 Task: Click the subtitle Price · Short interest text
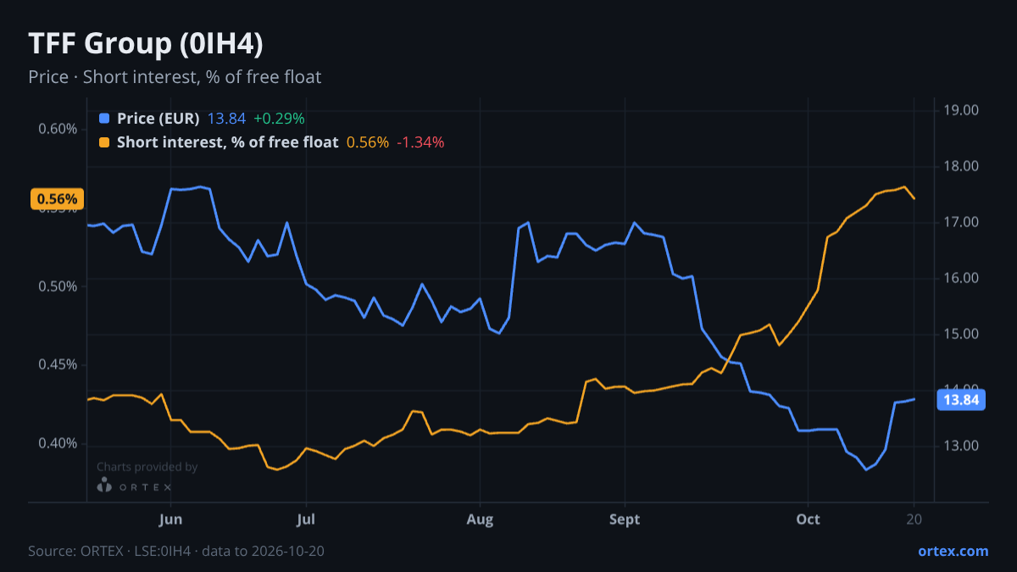tap(175, 77)
